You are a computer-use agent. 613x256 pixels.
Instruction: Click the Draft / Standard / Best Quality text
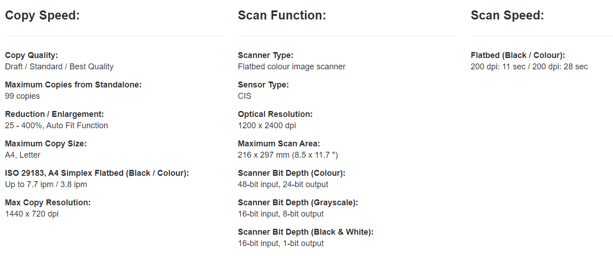click(x=59, y=67)
